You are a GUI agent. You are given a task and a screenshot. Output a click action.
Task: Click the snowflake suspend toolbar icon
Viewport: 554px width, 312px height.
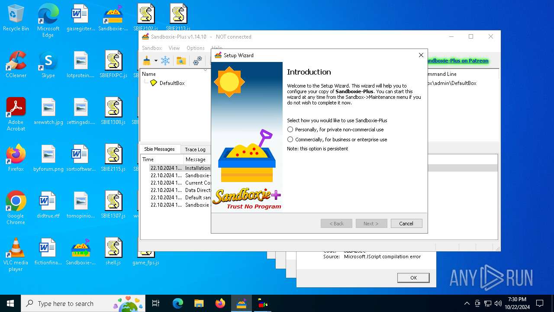point(165,61)
